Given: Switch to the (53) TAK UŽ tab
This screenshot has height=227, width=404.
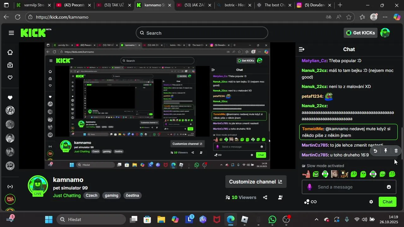Looking at the screenshot, I should pos(114,5).
